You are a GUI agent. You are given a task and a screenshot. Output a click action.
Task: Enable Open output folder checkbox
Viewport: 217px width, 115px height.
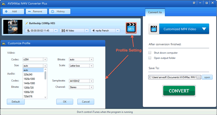pyautogui.click(x=150, y=58)
